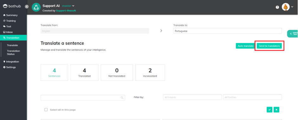Viewport: 298px width, 120px height.
Task: Click the arrow between language fields
Action: tap(161, 31)
